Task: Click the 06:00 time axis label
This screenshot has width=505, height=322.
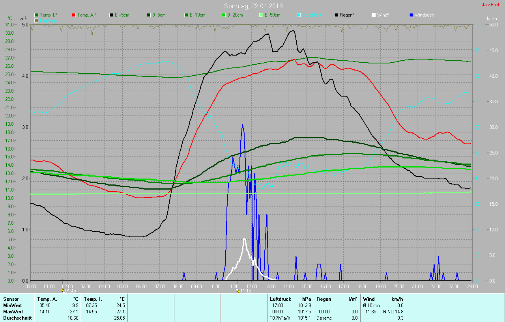Action: [141, 286]
